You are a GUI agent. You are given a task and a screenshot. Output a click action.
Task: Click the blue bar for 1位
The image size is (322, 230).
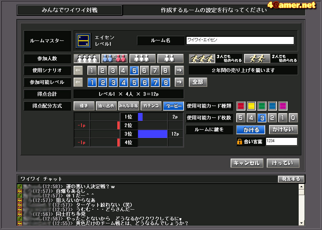(140, 117)
